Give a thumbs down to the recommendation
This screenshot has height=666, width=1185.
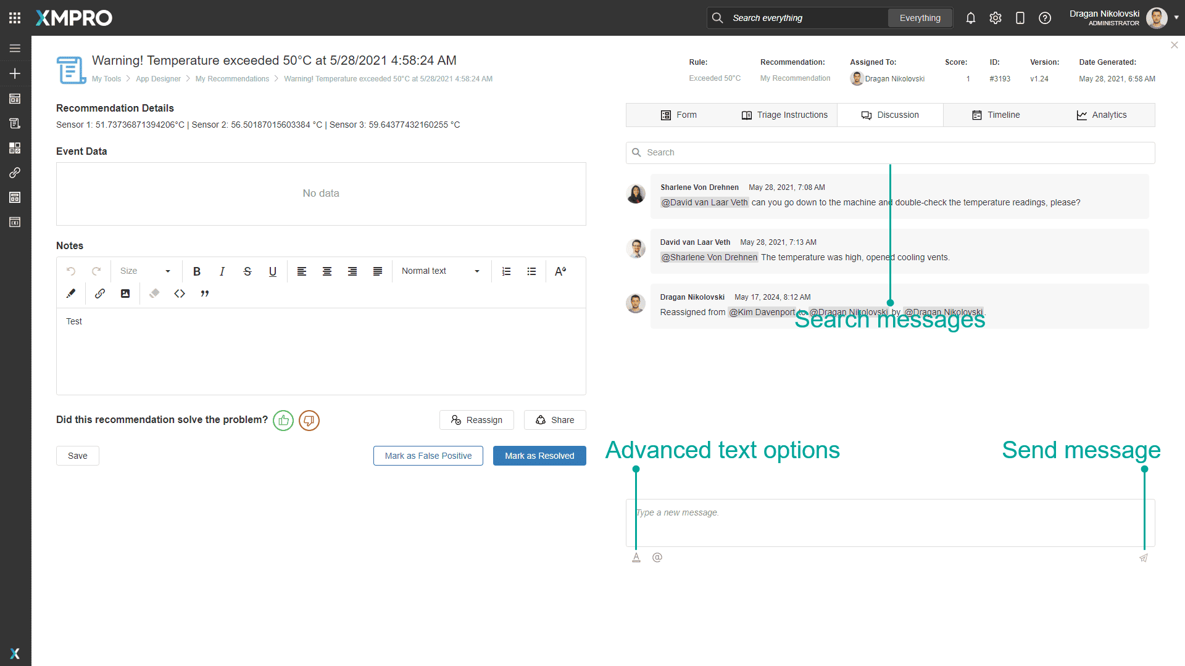309,420
